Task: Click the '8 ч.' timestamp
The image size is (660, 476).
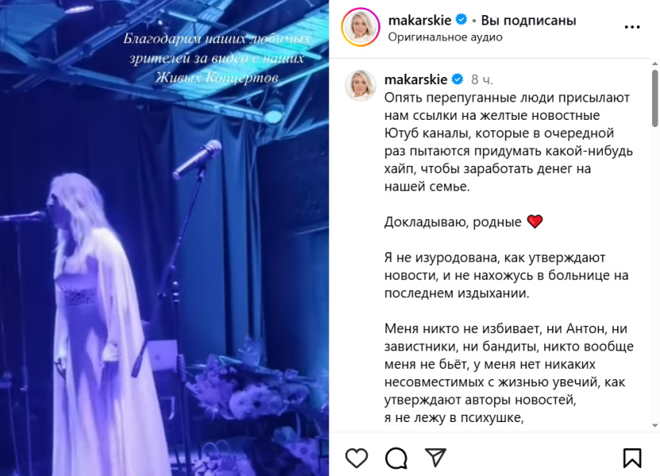Action: tap(482, 79)
